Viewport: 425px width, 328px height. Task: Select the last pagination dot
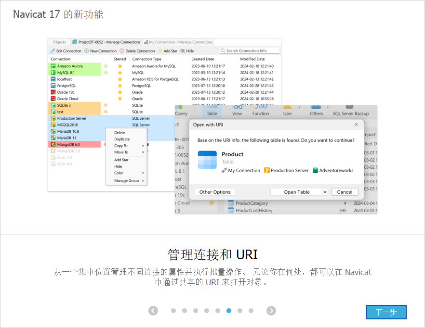[251, 311]
